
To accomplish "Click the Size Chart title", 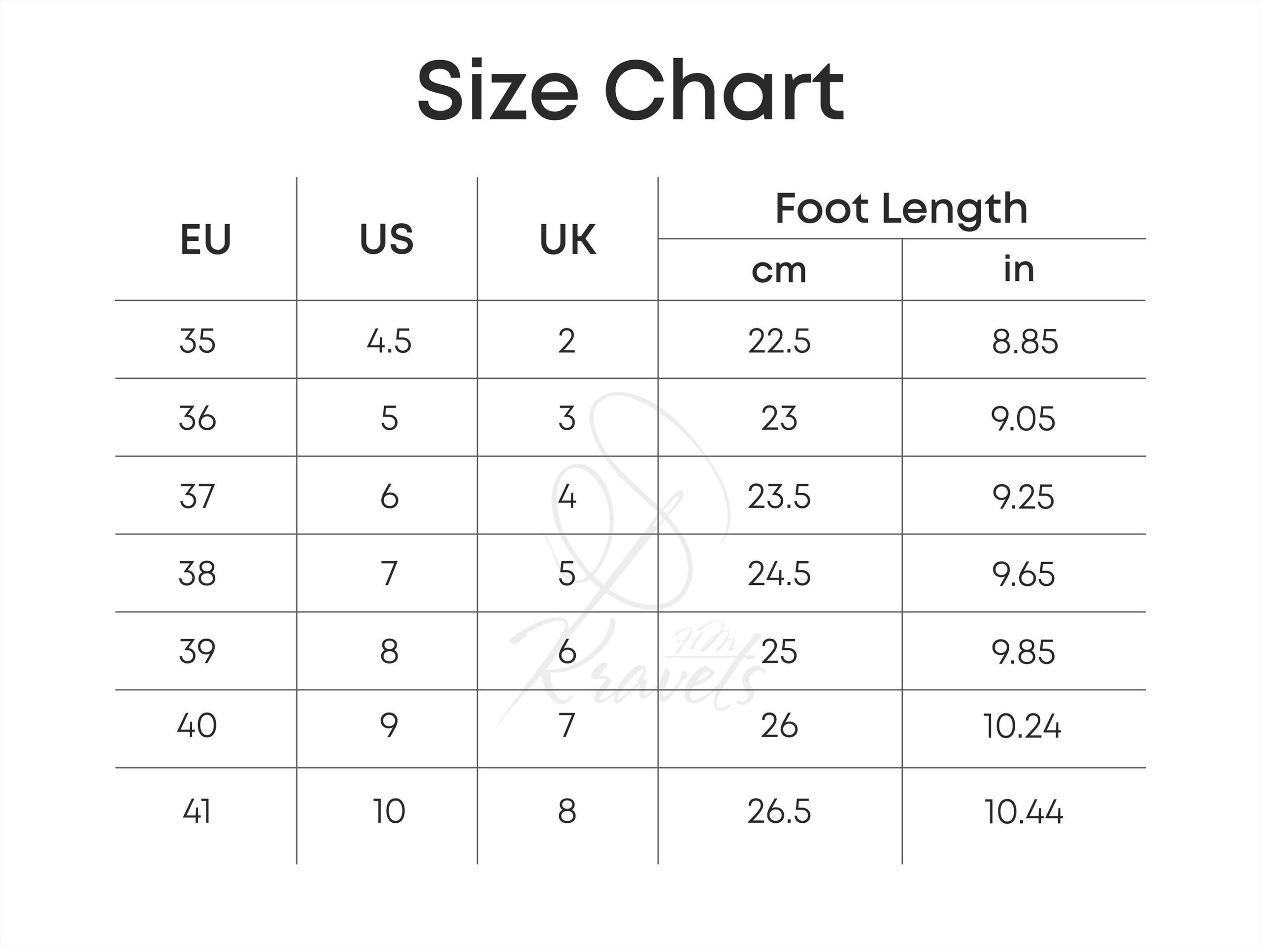I will pos(630,91).
